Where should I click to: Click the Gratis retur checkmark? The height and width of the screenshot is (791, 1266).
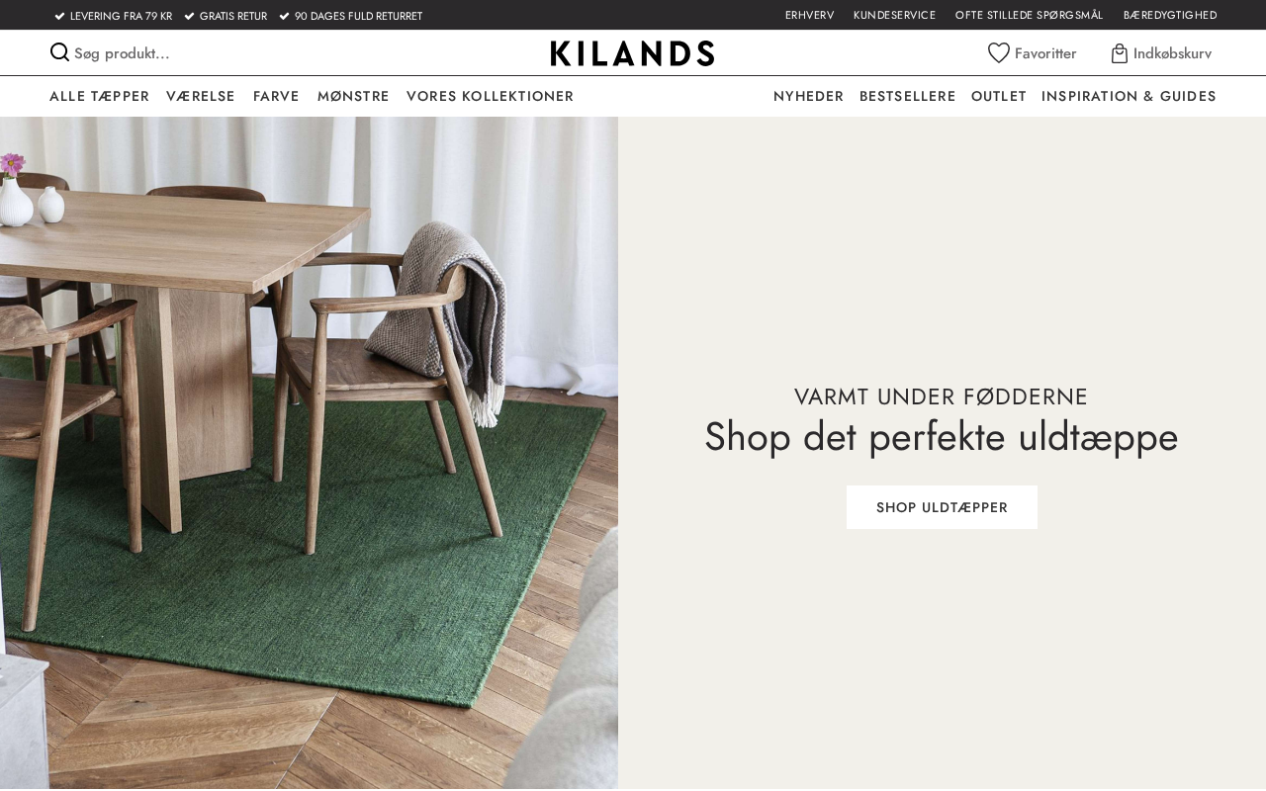tap(189, 16)
